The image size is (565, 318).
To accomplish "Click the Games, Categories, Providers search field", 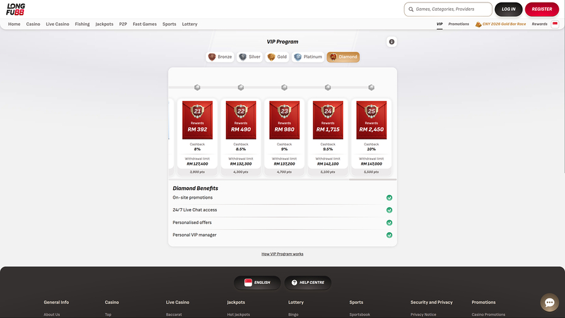I will click(x=448, y=9).
